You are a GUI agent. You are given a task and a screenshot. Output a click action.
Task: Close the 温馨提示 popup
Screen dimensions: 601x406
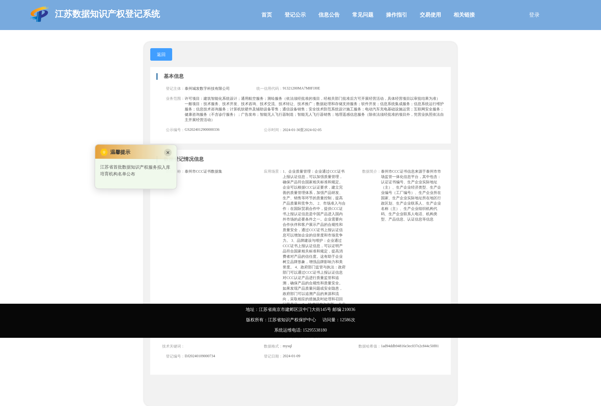(168, 152)
